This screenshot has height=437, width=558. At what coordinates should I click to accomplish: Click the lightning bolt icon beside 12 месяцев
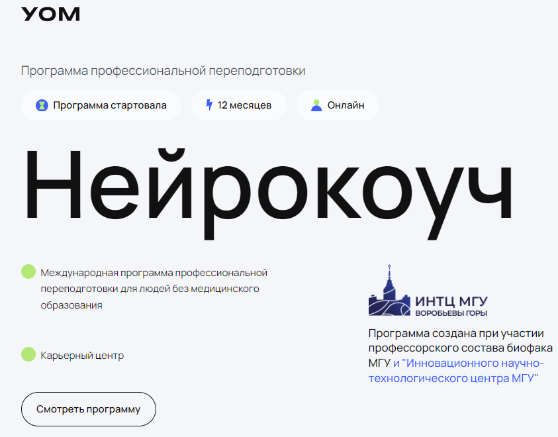209,105
